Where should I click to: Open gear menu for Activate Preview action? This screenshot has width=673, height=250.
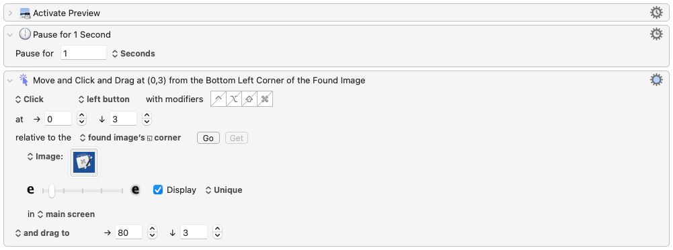tap(656, 13)
